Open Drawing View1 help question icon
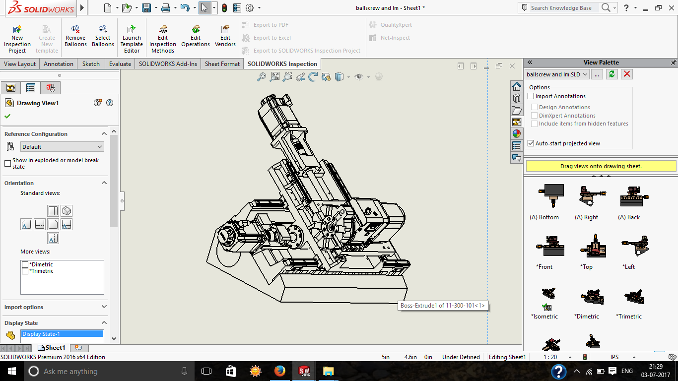 (110, 103)
